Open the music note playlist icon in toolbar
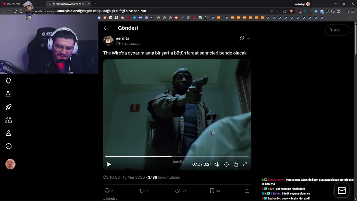357x201 pixels. (347, 11)
